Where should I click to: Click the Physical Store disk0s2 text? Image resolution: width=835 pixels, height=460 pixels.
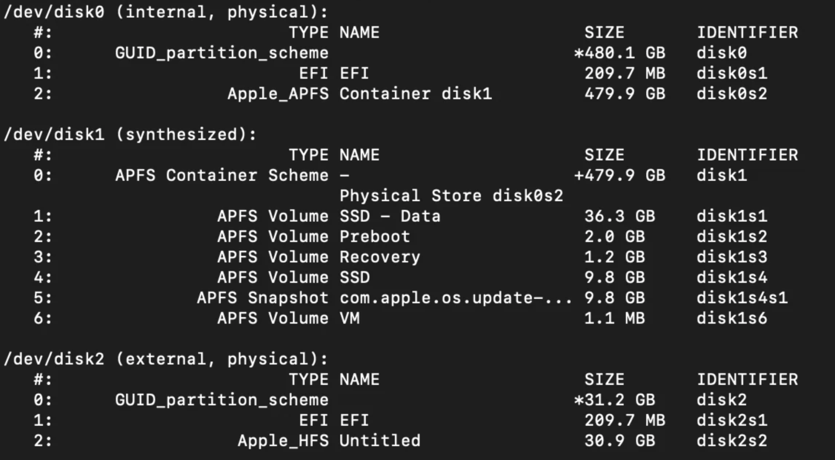click(x=451, y=196)
